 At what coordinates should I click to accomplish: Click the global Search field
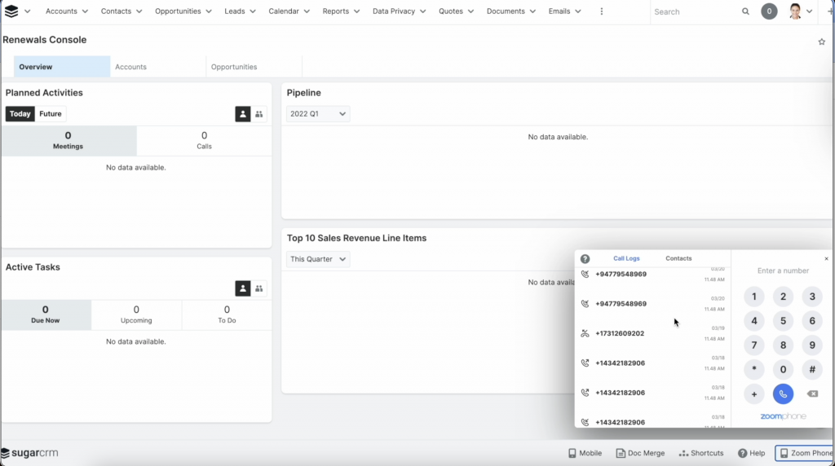point(694,11)
